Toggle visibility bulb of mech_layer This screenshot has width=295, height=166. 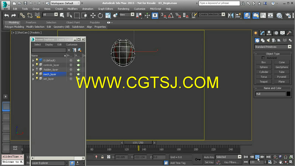click(37, 74)
